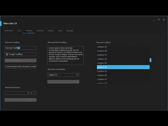Switch to the ButtonBase tab
This screenshot has height=126, width=168.
coord(9,31)
